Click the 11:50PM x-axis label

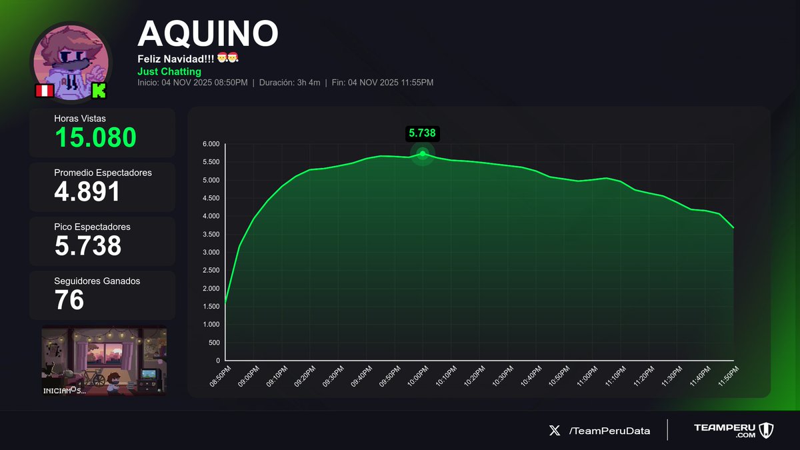pyautogui.click(x=727, y=375)
